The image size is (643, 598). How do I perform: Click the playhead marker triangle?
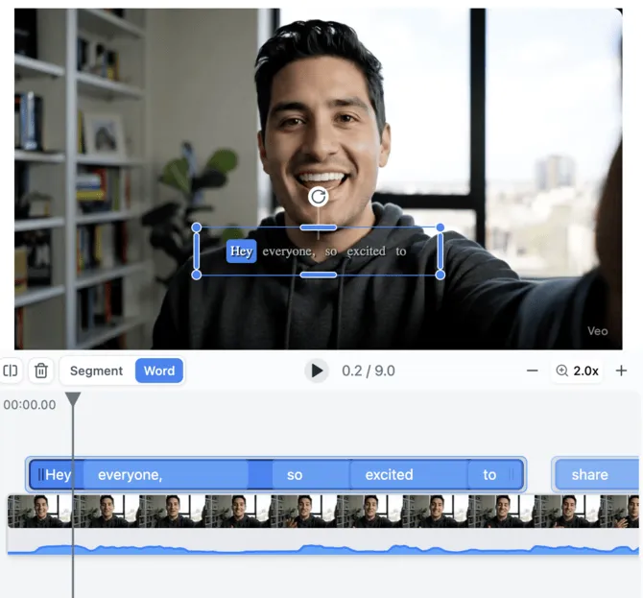(x=73, y=398)
